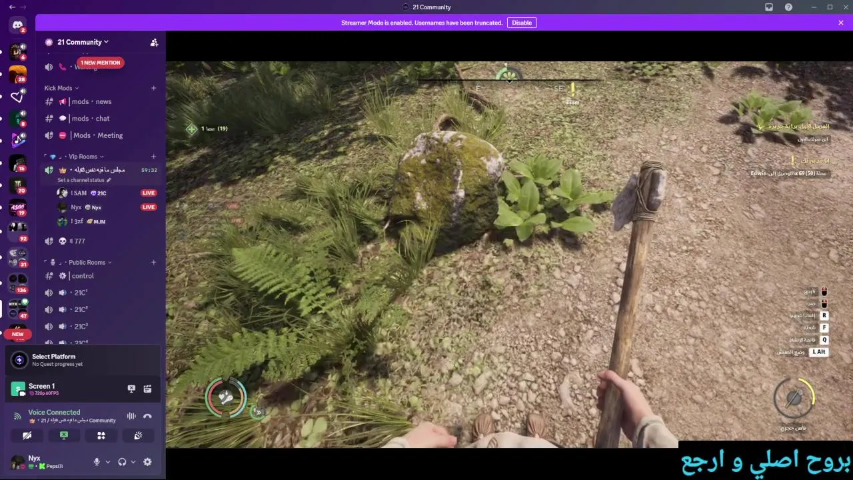Open user settings gear icon
This screenshot has width=853, height=480.
[147, 461]
